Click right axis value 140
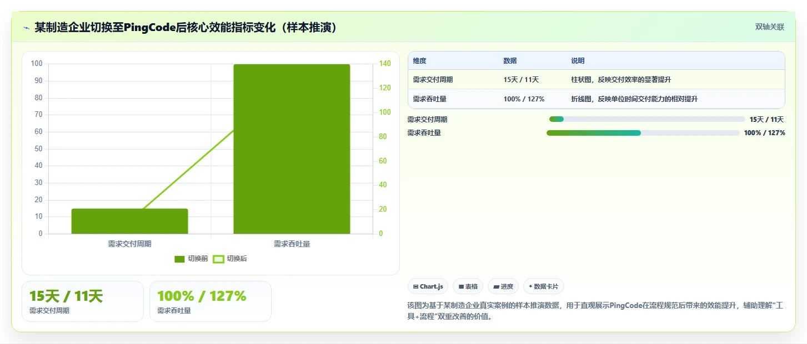Viewport: 807px width, 344px height. [384, 64]
